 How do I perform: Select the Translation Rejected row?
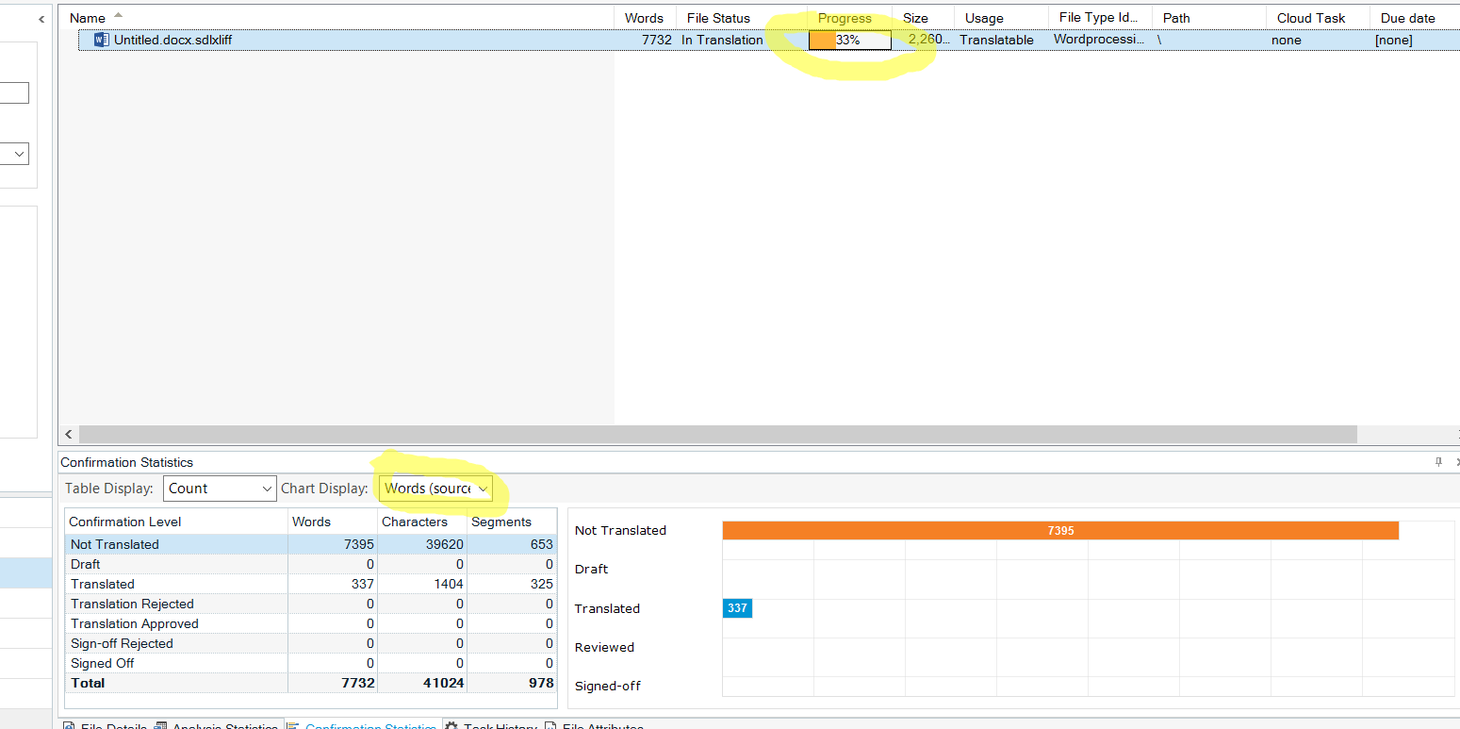(x=311, y=604)
